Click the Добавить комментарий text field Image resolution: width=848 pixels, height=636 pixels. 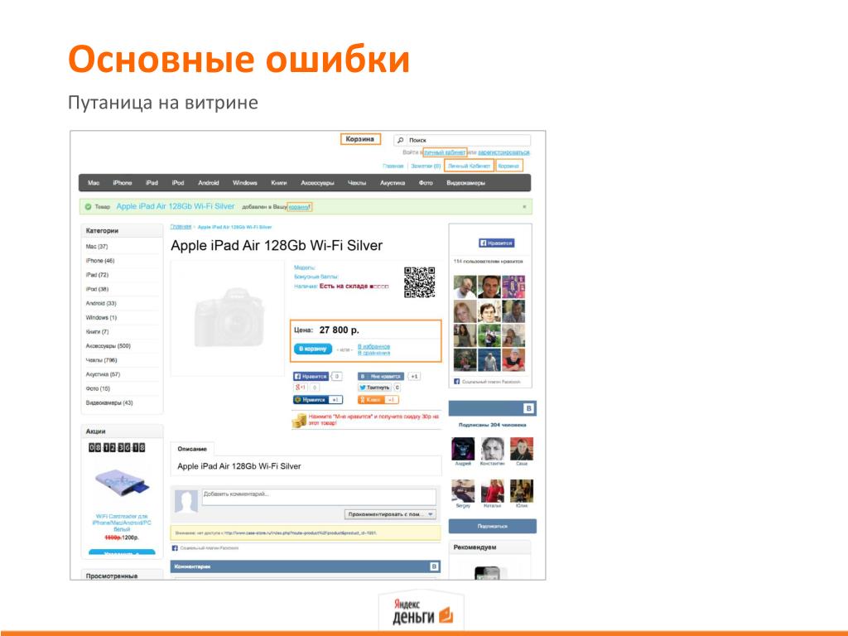(x=319, y=497)
